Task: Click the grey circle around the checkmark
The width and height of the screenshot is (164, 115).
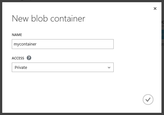Action: [x=148, y=100]
